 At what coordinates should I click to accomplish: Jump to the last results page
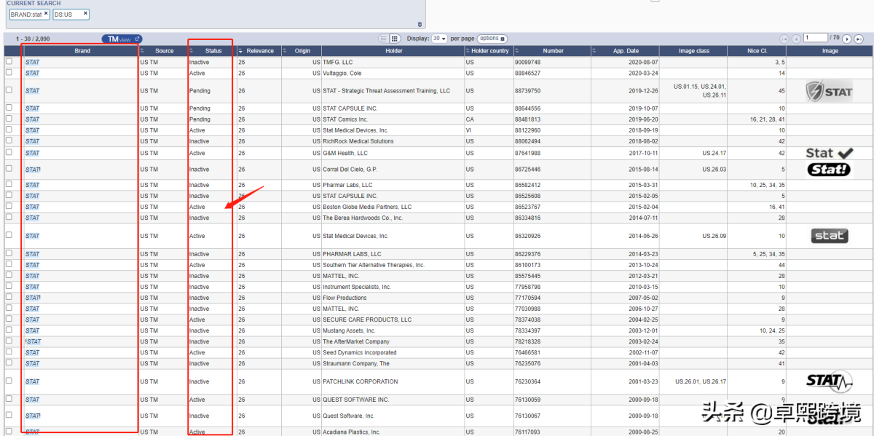[x=859, y=39]
